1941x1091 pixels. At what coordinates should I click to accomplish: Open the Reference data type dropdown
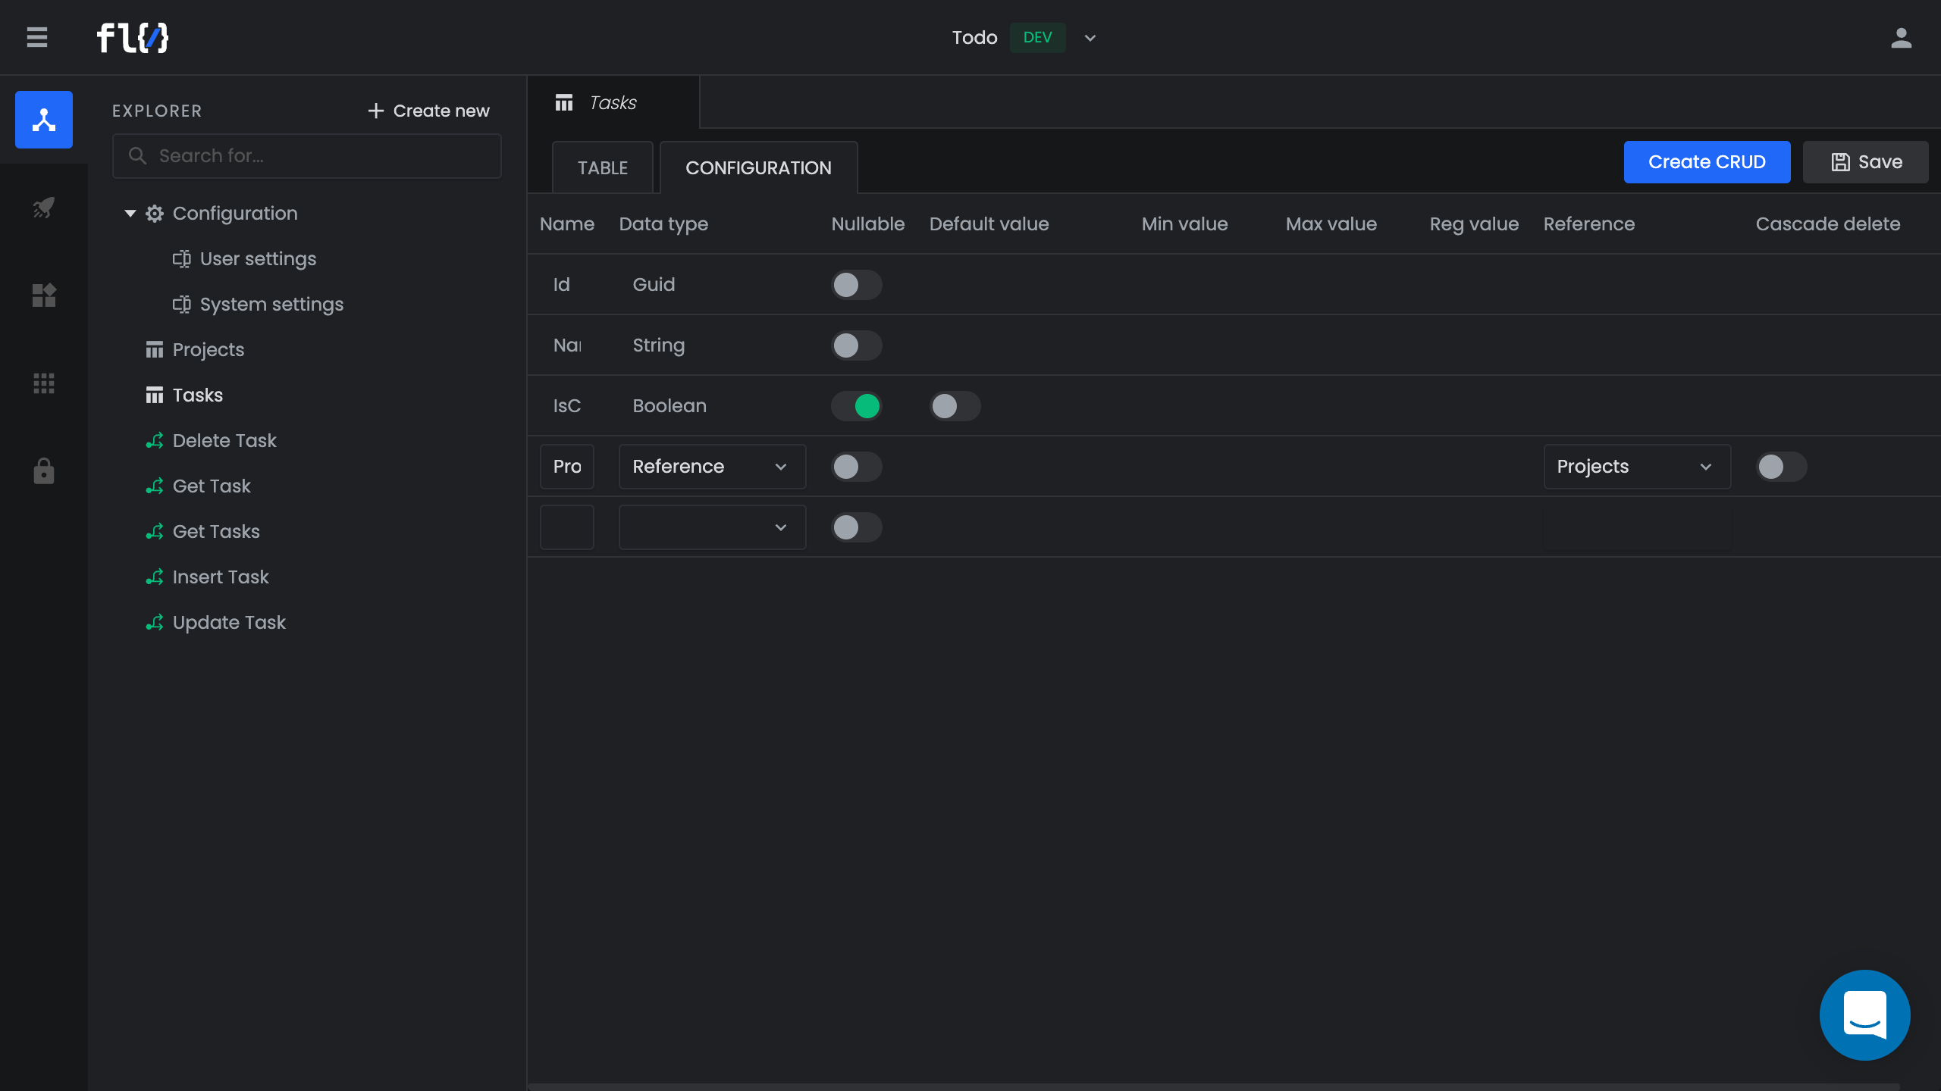[x=712, y=467]
